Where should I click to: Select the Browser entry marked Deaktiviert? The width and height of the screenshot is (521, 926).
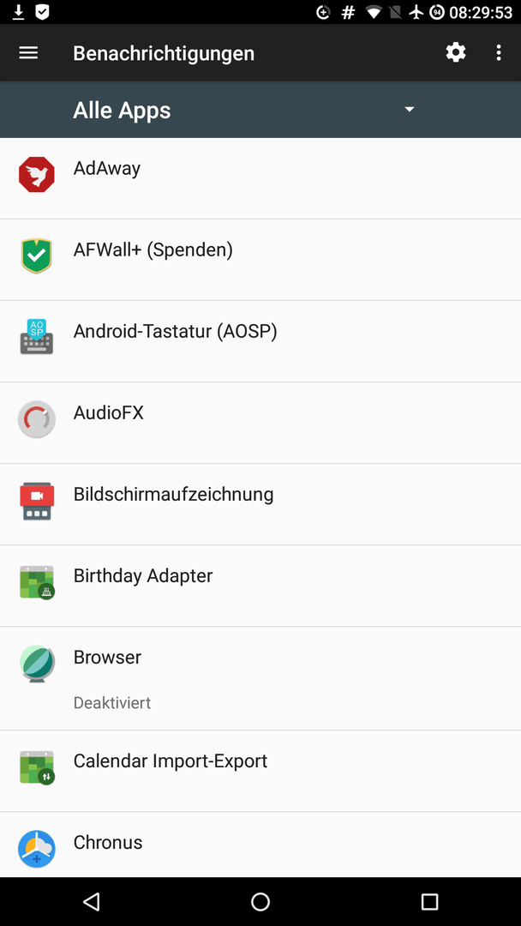pos(260,678)
